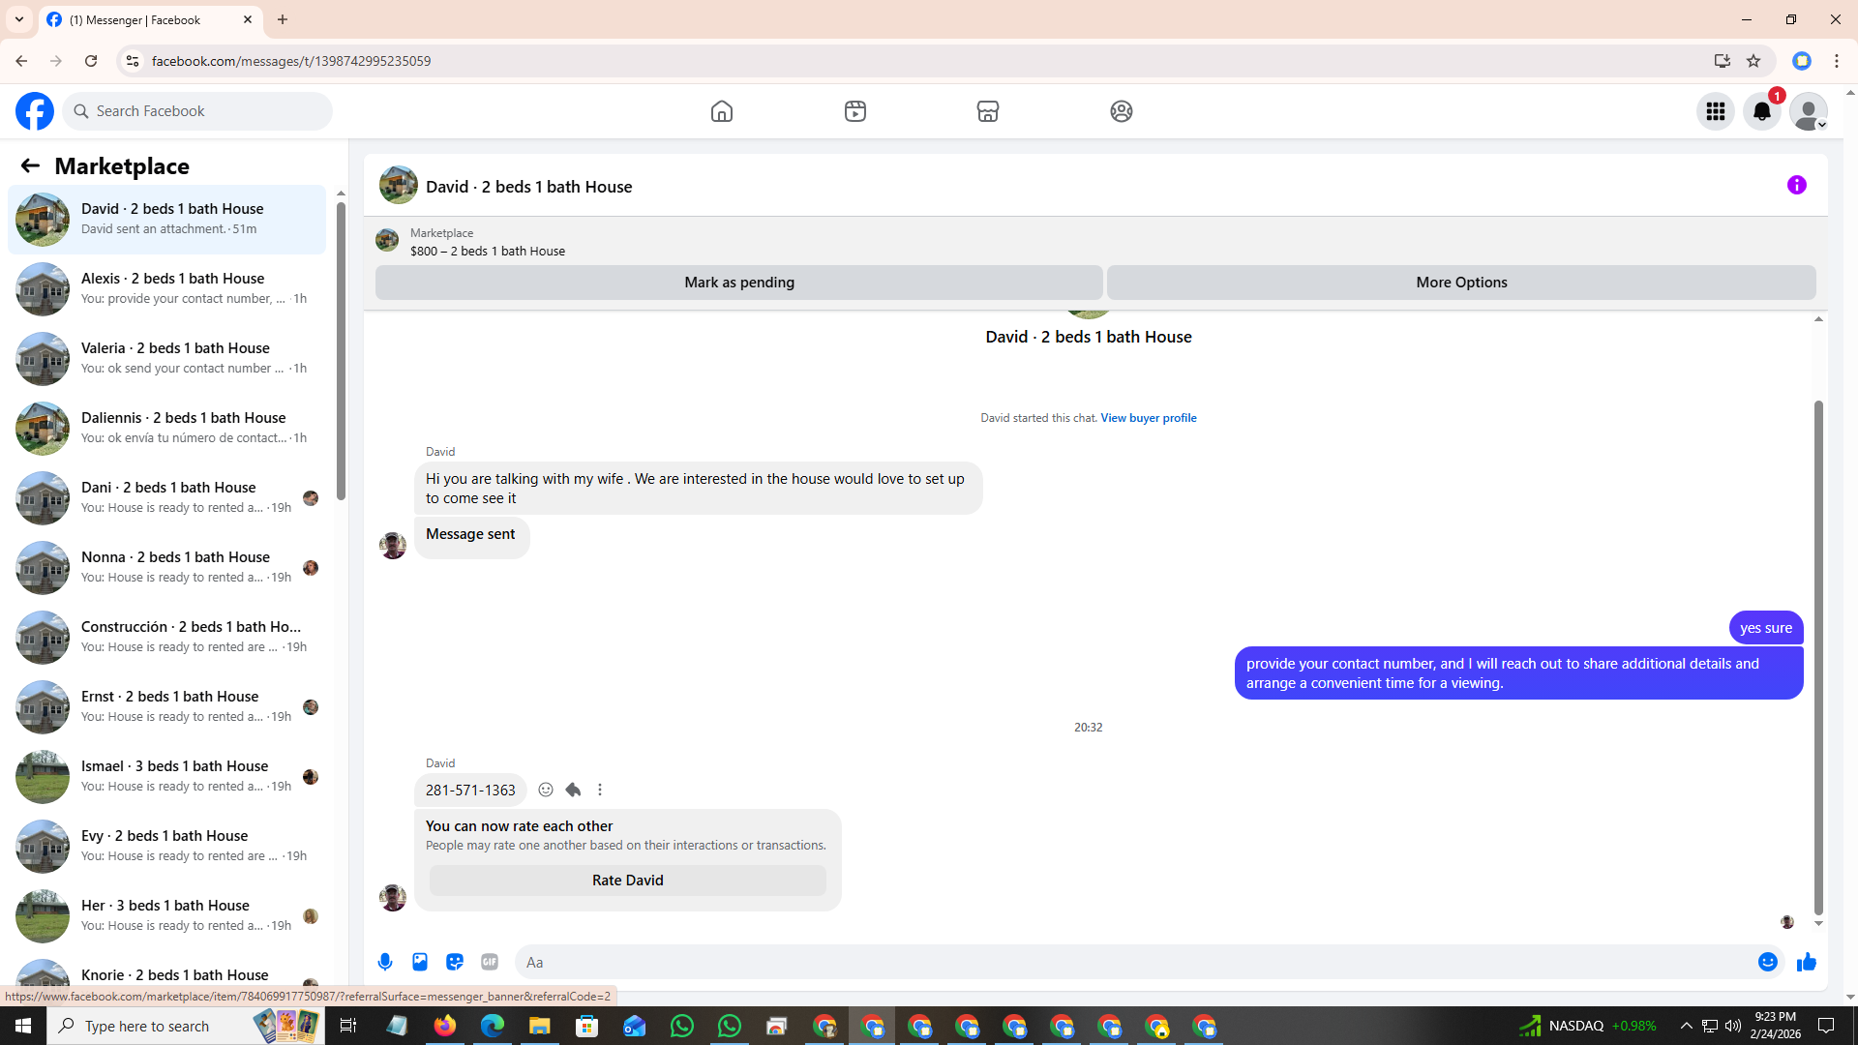Click the View buyer profile link
The image size is (1858, 1045).
(x=1148, y=418)
